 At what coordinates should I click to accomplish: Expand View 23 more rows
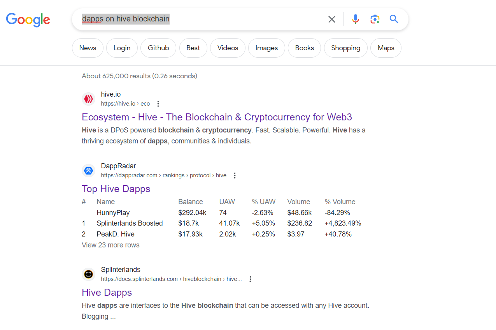[110, 245]
